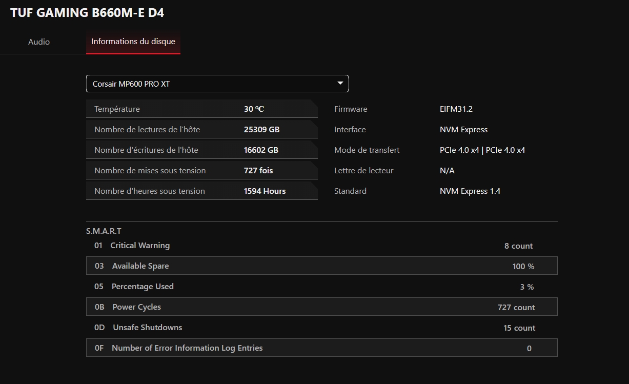Select Nombre de mises sous tension label
This screenshot has width=629, height=384.
(150, 171)
